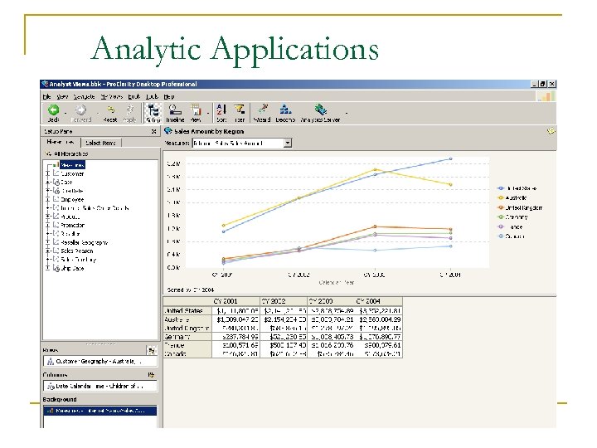Click the Germany row header in grid
This screenshot has width=597, height=448.
coord(187,337)
